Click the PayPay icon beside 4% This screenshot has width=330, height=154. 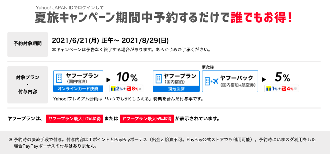tap(284, 89)
